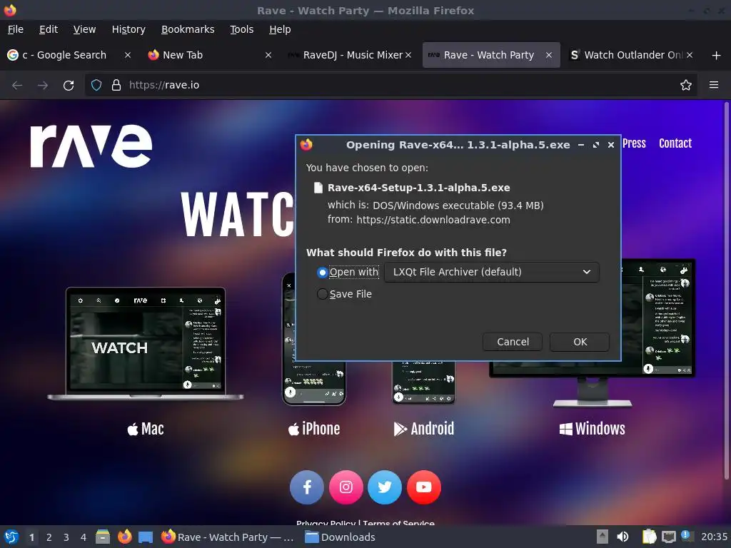The width and height of the screenshot is (731, 548).
Task: Go back to the previous page
Action: click(x=17, y=86)
